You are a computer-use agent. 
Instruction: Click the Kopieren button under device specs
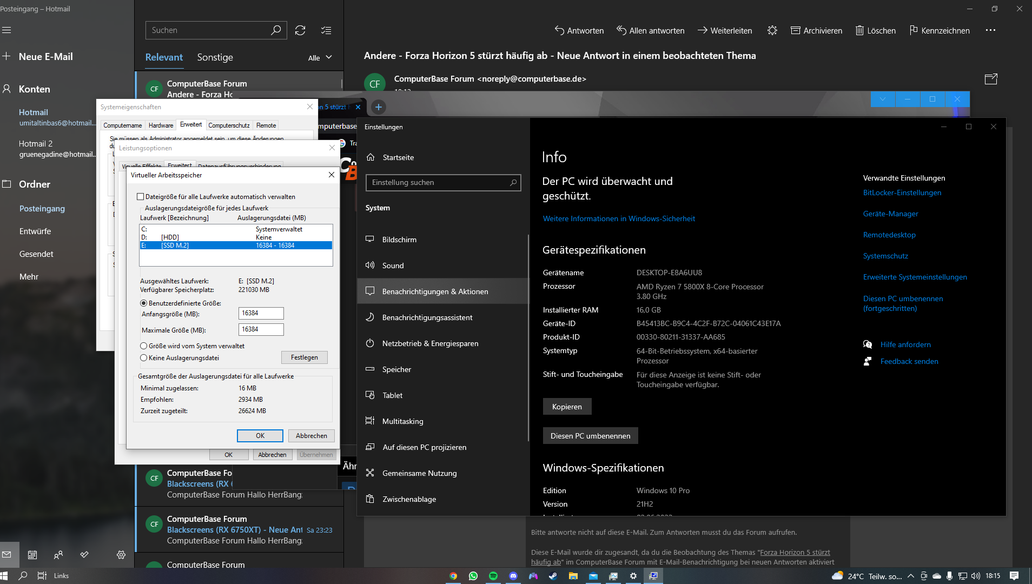click(x=567, y=407)
